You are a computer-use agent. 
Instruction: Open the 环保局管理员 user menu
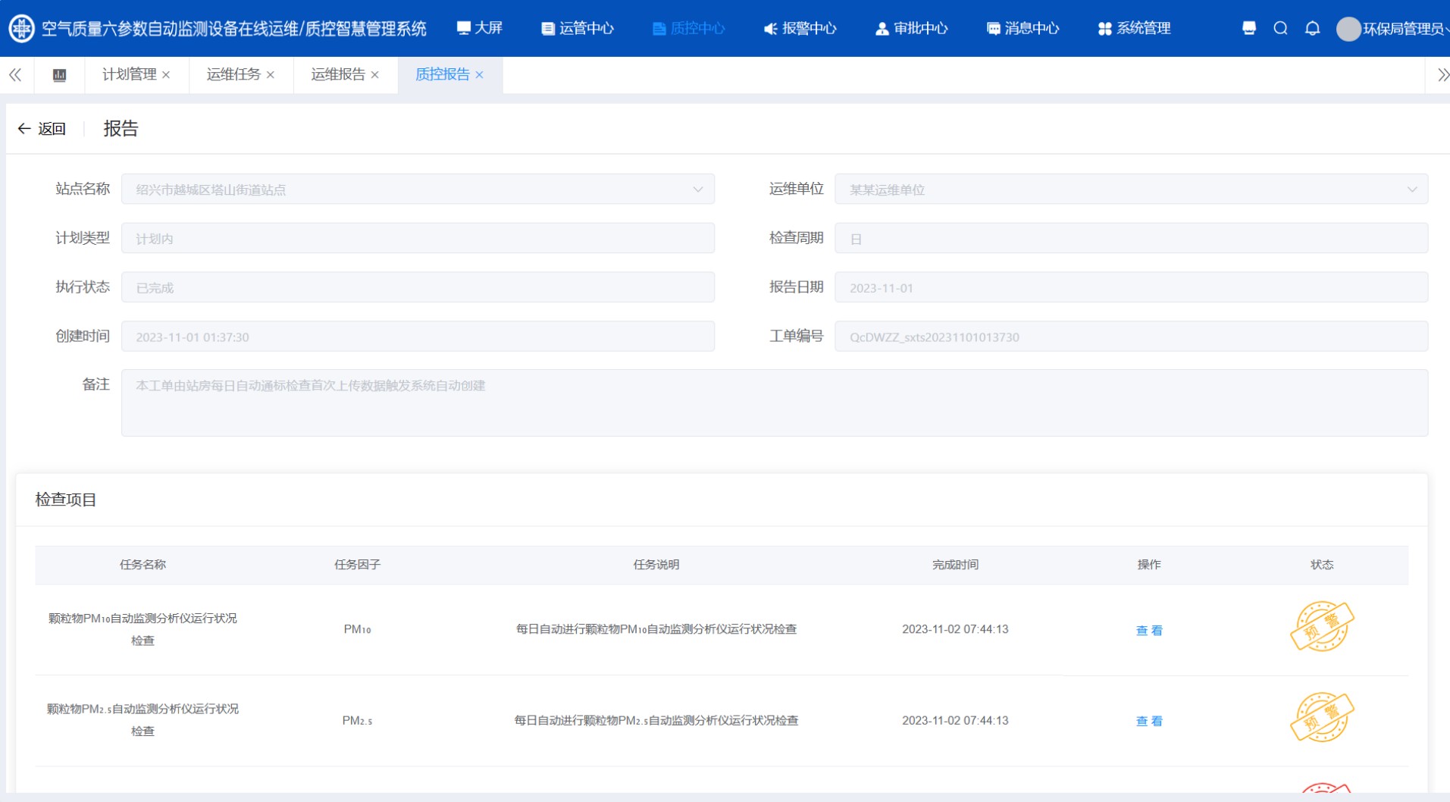tap(1393, 29)
